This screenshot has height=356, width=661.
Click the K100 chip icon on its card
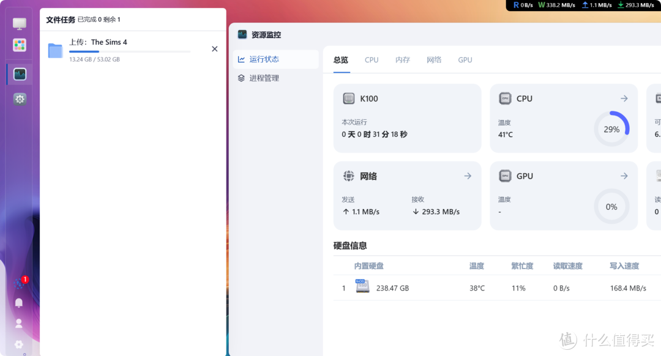(x=348, y=98)
